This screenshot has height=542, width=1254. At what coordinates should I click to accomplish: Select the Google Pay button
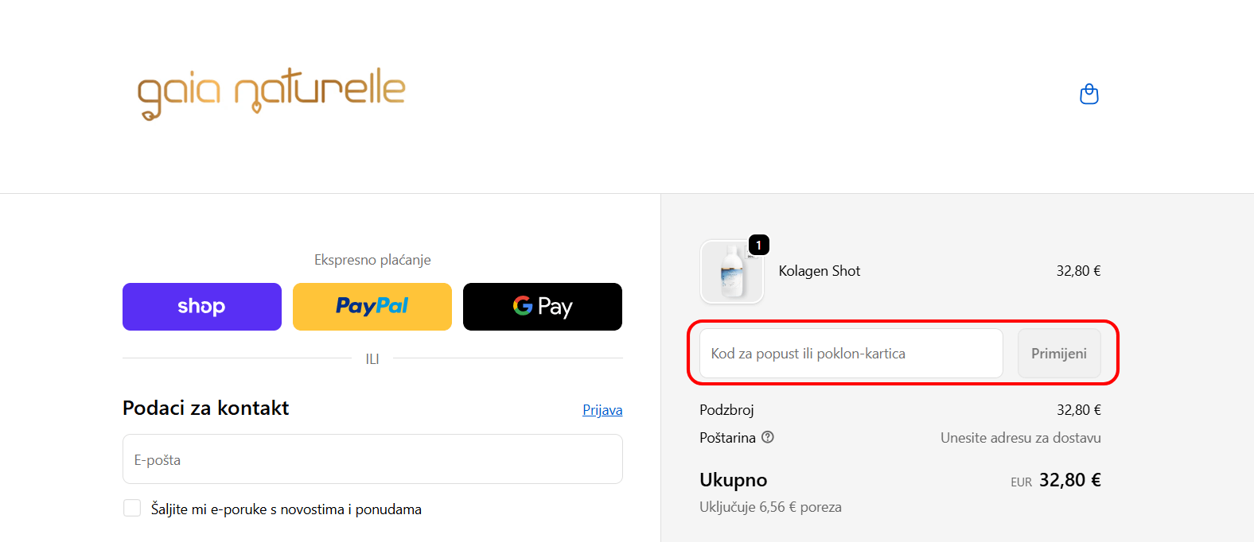click(543, 307)
